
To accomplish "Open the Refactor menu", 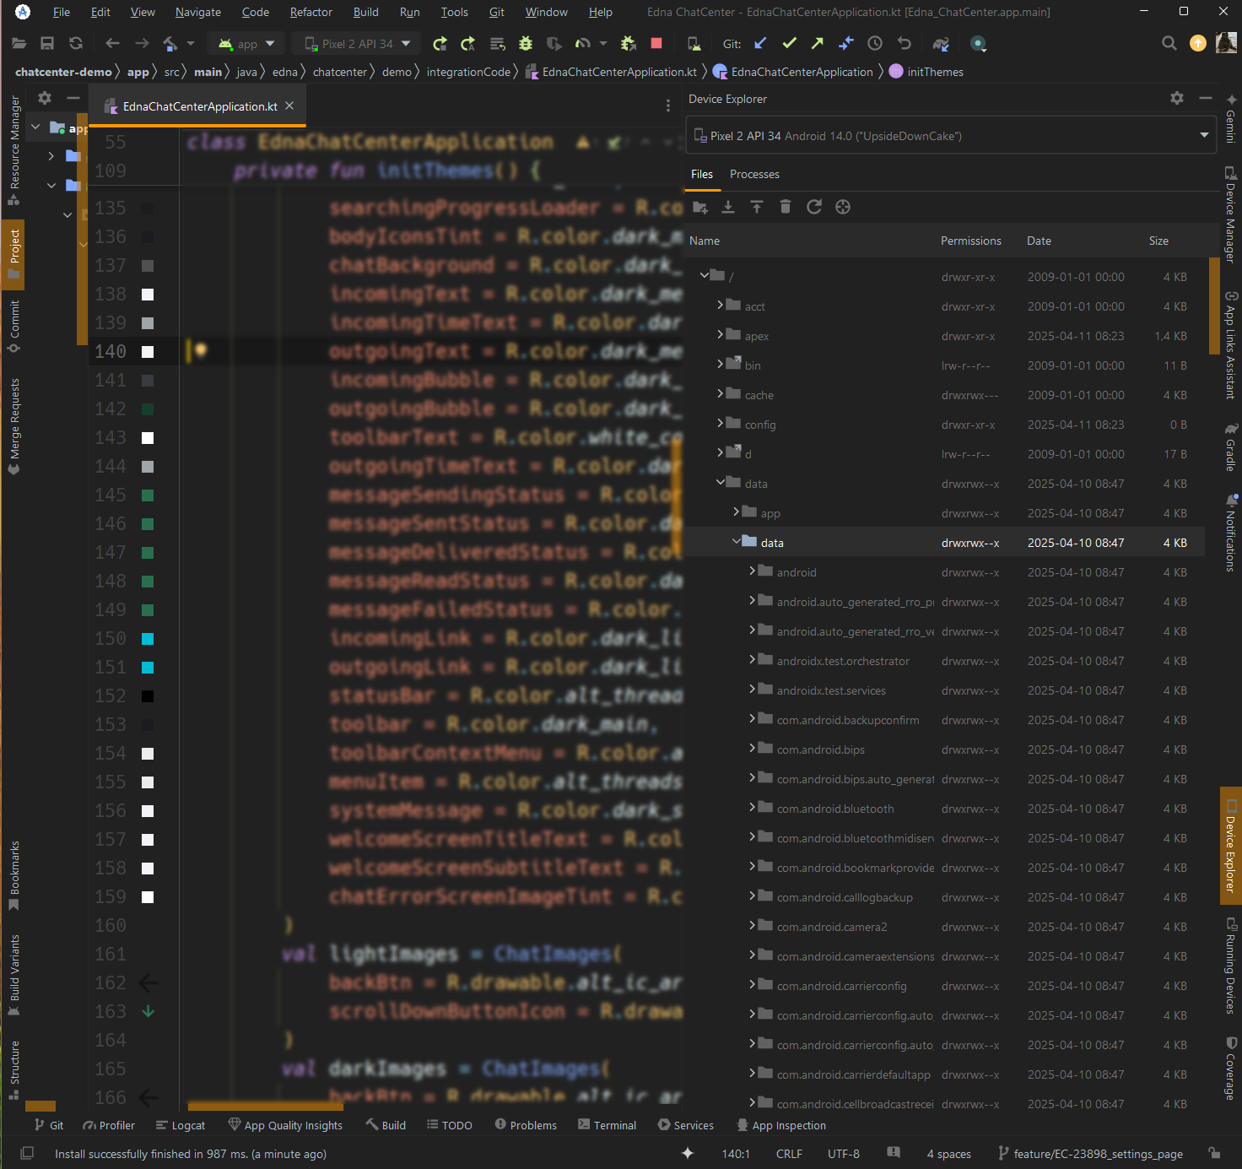I will pyautogui.click(x=310, y=12).
